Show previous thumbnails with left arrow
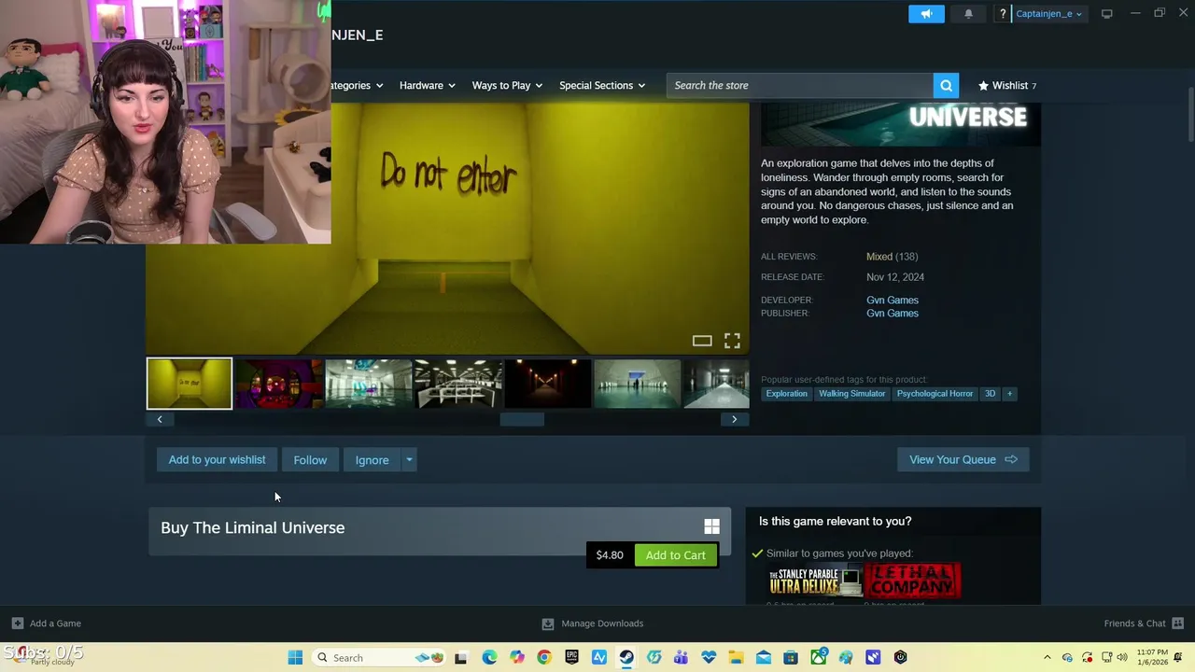Viewport: 1195px width, 672px height. pos(160,419)
